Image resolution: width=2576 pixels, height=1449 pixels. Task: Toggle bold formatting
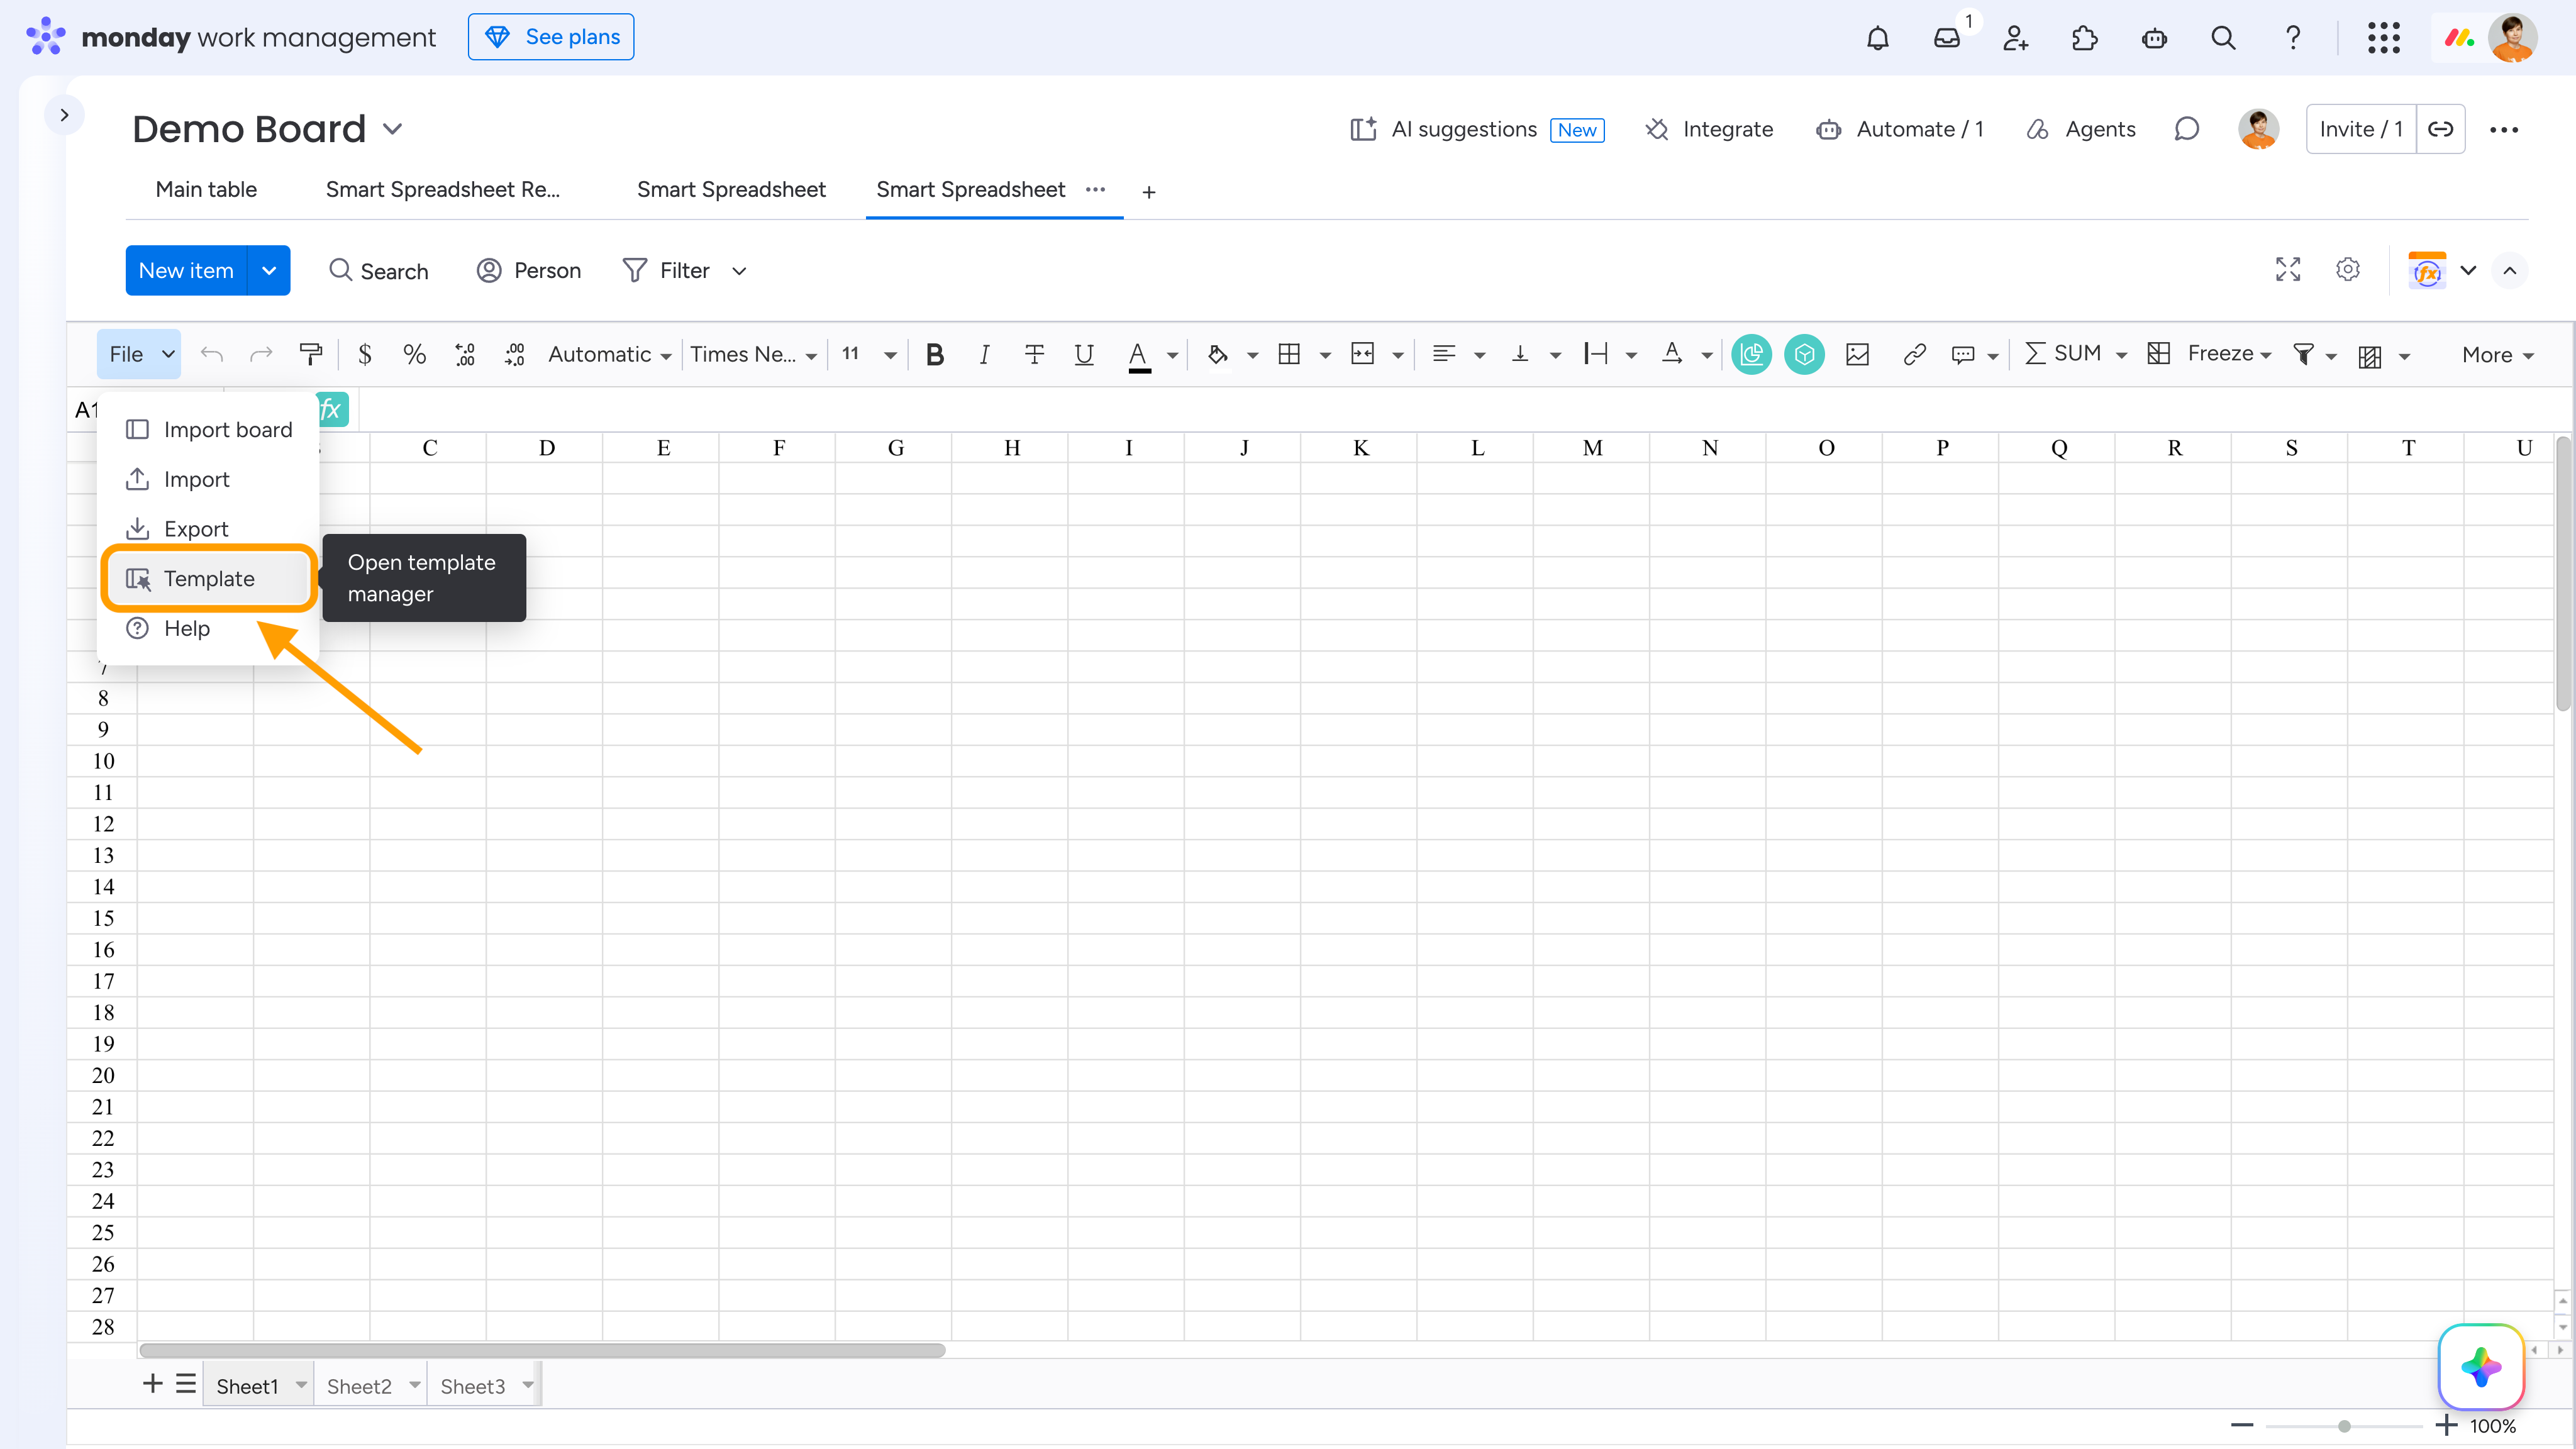pos(935,354)
